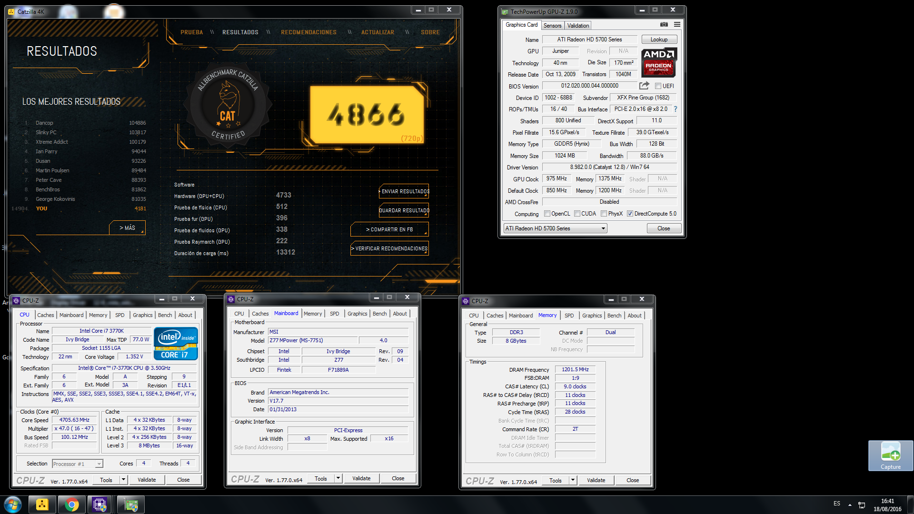Click Validate in the CPU-Z Memory window

(596, 480)
